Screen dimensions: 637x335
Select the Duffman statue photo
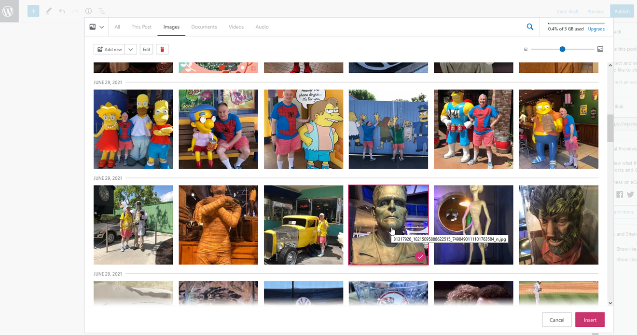pyautogui.click(x=473, y=129)
